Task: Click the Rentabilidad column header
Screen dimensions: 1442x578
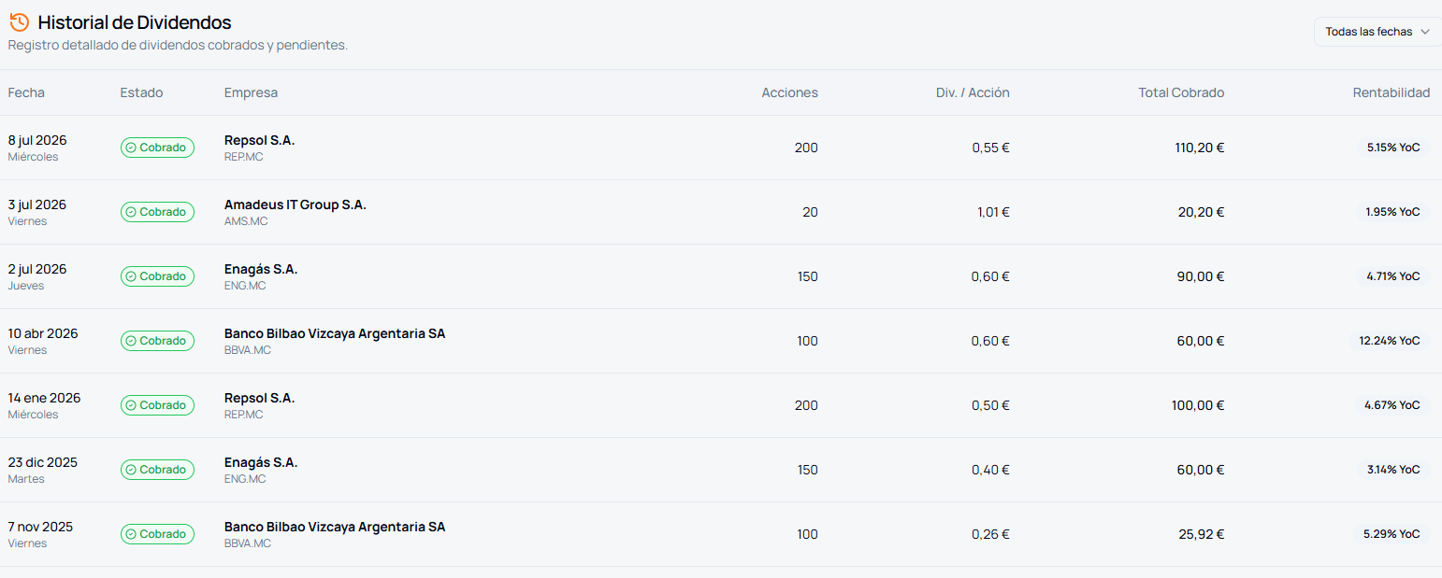Action: click(1392, 92)
